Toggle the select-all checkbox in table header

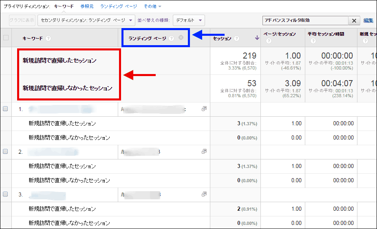[6, 38]
